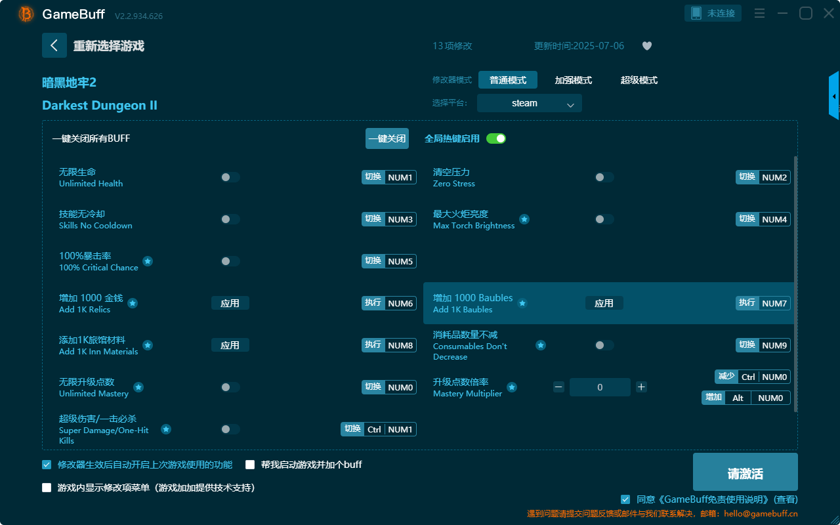Click the GameBuff logo icon

26,14
